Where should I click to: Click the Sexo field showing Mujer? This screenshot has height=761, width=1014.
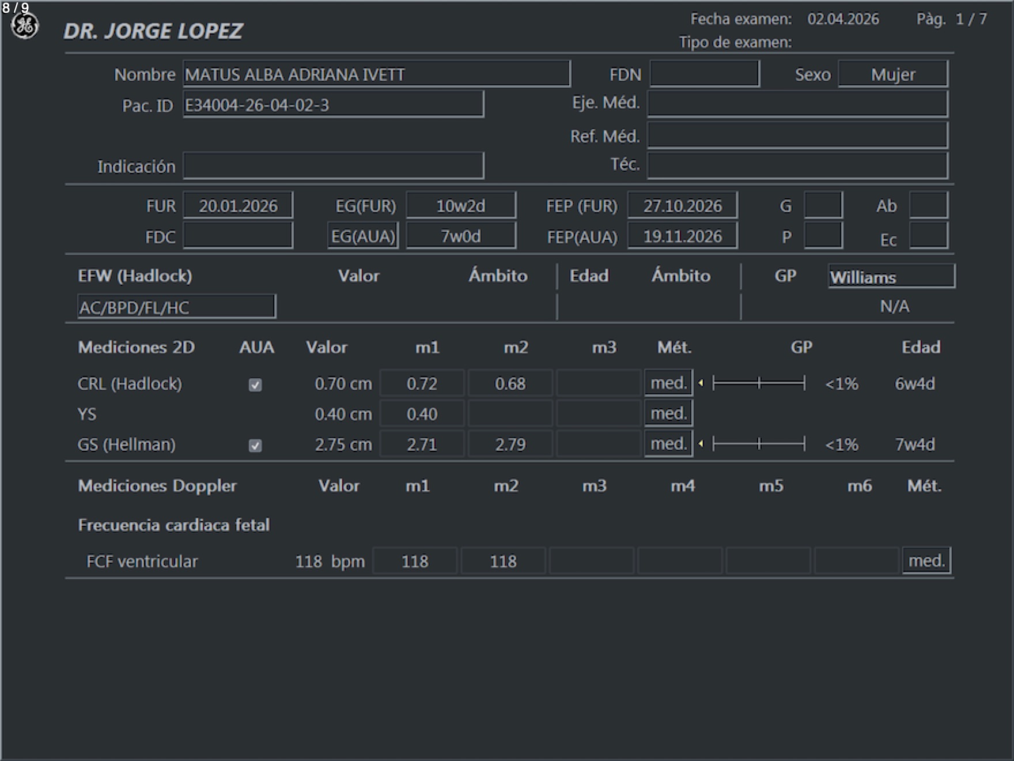(x=892, y=74)
